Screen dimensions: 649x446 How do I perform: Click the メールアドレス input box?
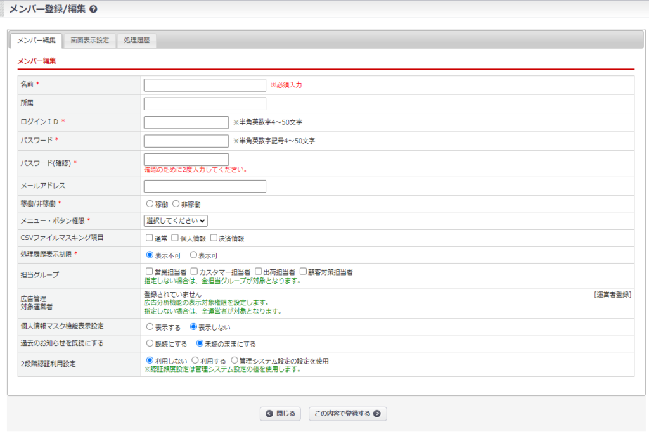(205, 186)
